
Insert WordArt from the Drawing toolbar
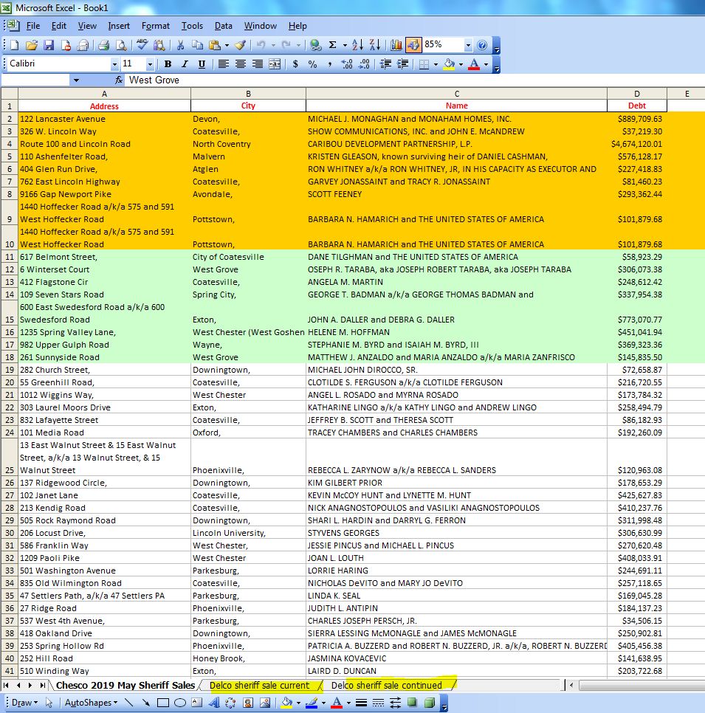(213, 703)
